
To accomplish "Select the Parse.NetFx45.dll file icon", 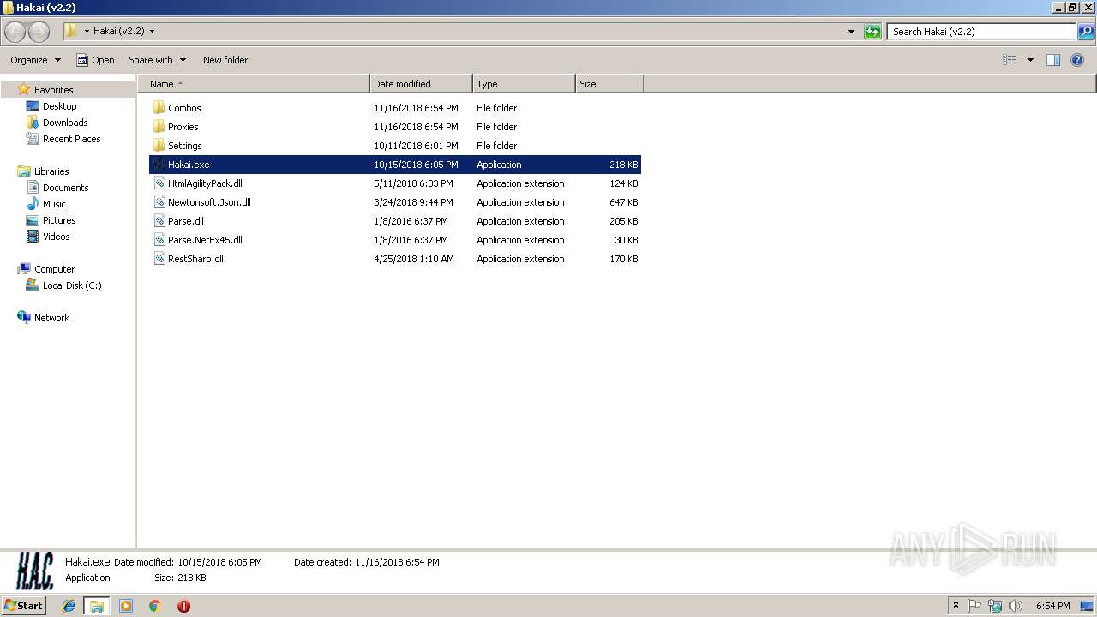I will 159,240.
